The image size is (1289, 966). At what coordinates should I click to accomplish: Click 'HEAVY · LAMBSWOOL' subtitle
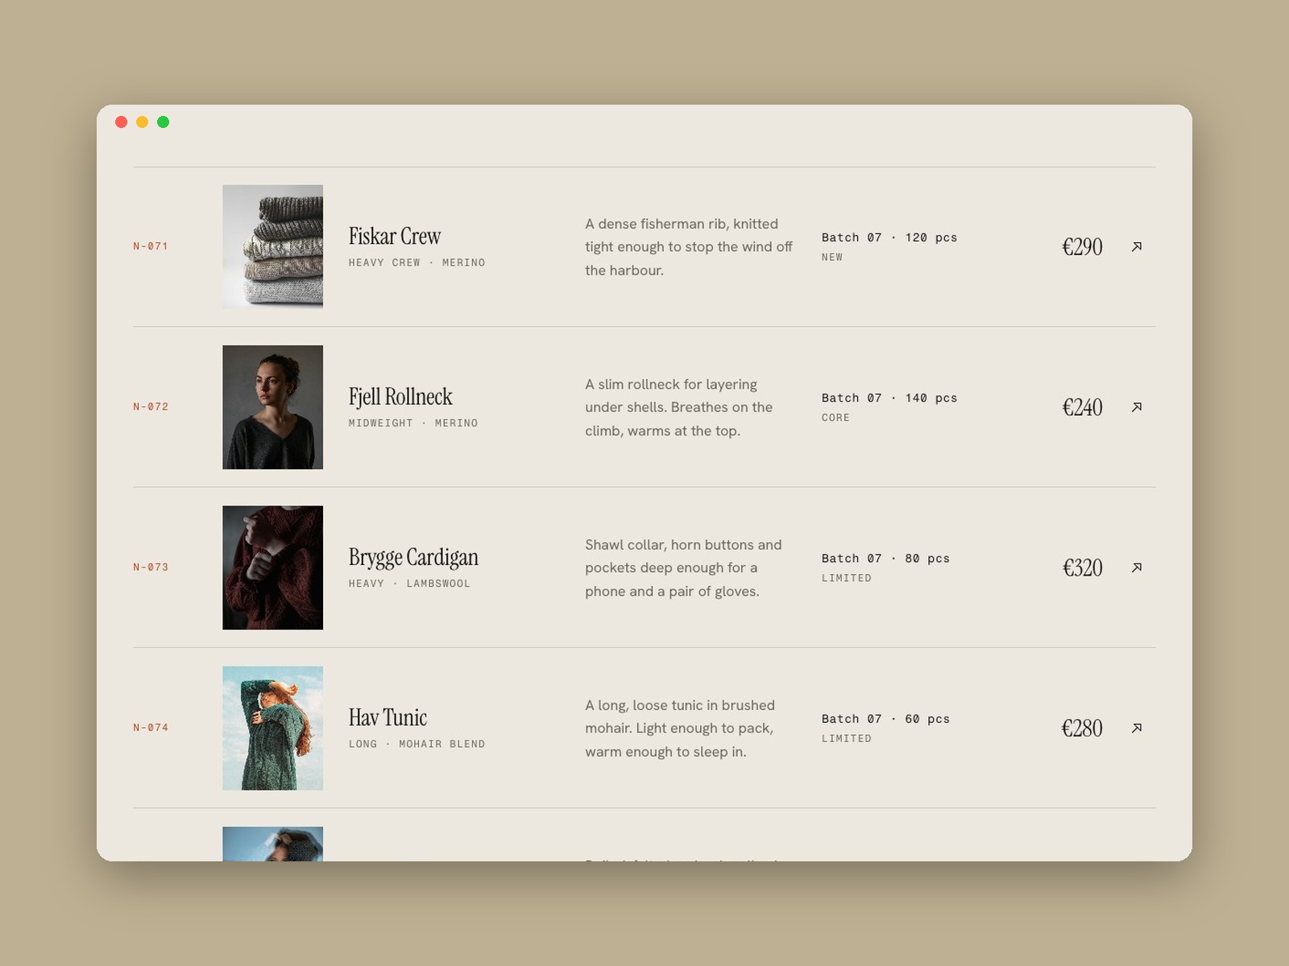click(409, 584)
